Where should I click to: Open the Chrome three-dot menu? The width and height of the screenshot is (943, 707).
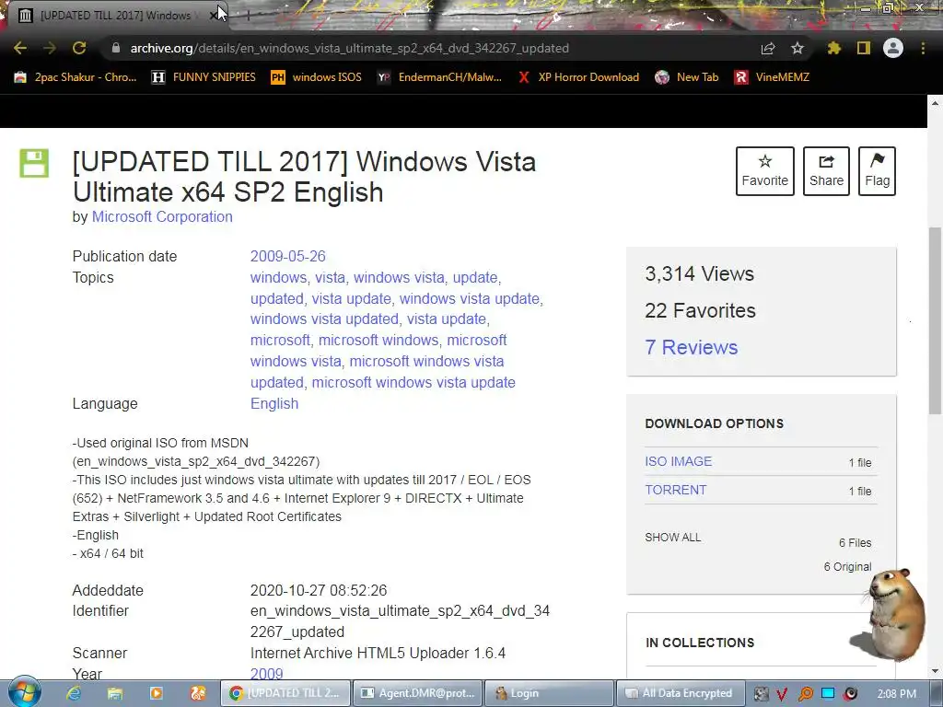(x=923, y=48)
